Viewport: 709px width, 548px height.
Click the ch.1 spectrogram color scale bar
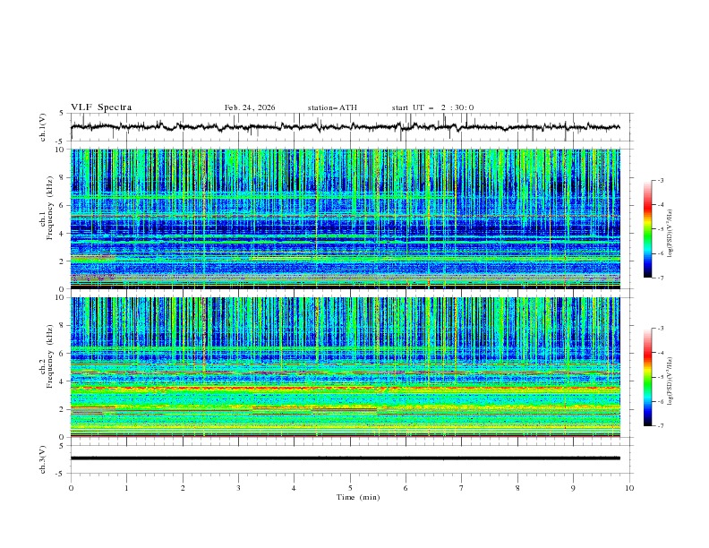point(647,229)
